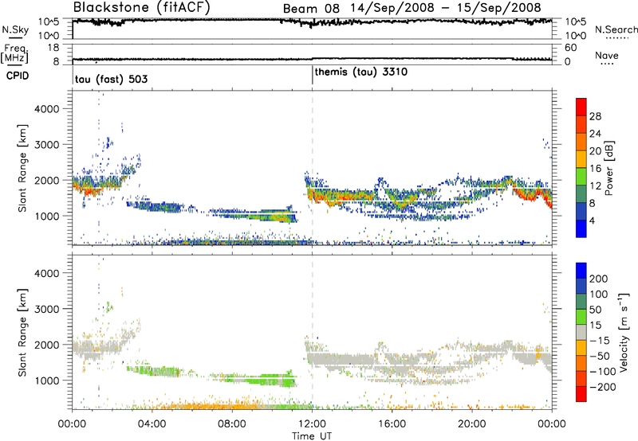Click the '60' tick on the Nave axis
The width and height of the screenshot is (638, 441).
[570, 48]
